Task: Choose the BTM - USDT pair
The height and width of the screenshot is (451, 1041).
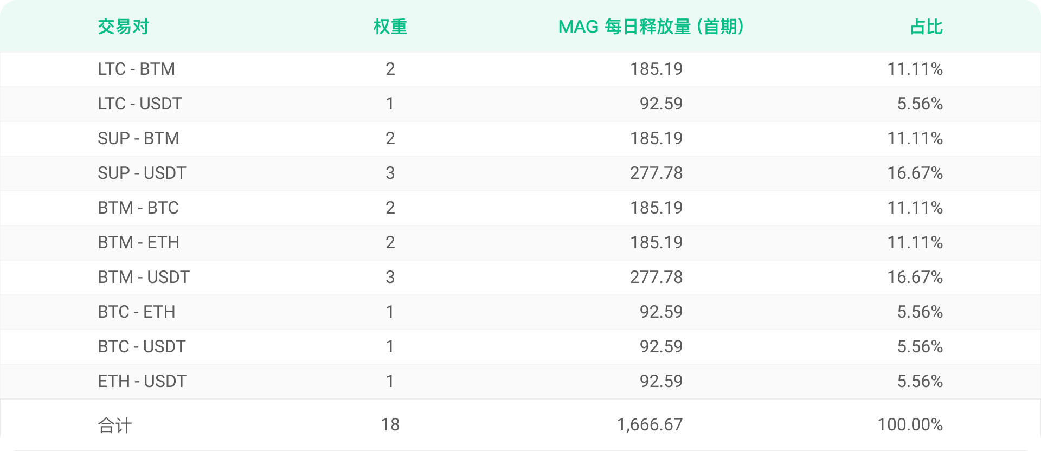Action: coord(144,277)
